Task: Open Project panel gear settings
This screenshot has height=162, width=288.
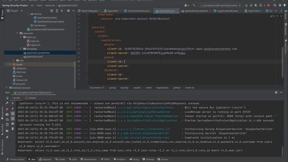Action: (x=68, y=11)
